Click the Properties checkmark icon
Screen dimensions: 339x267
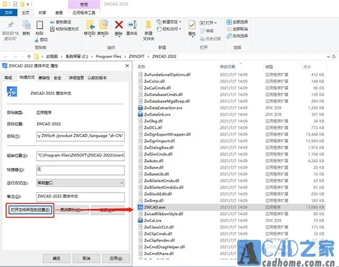click(x=192, y=25)
